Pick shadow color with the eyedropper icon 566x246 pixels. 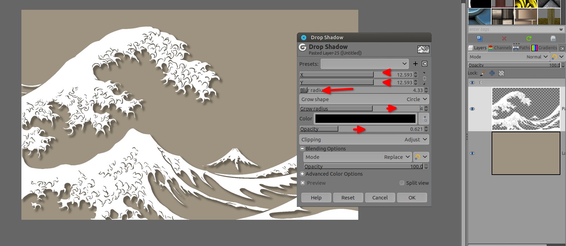424,119
